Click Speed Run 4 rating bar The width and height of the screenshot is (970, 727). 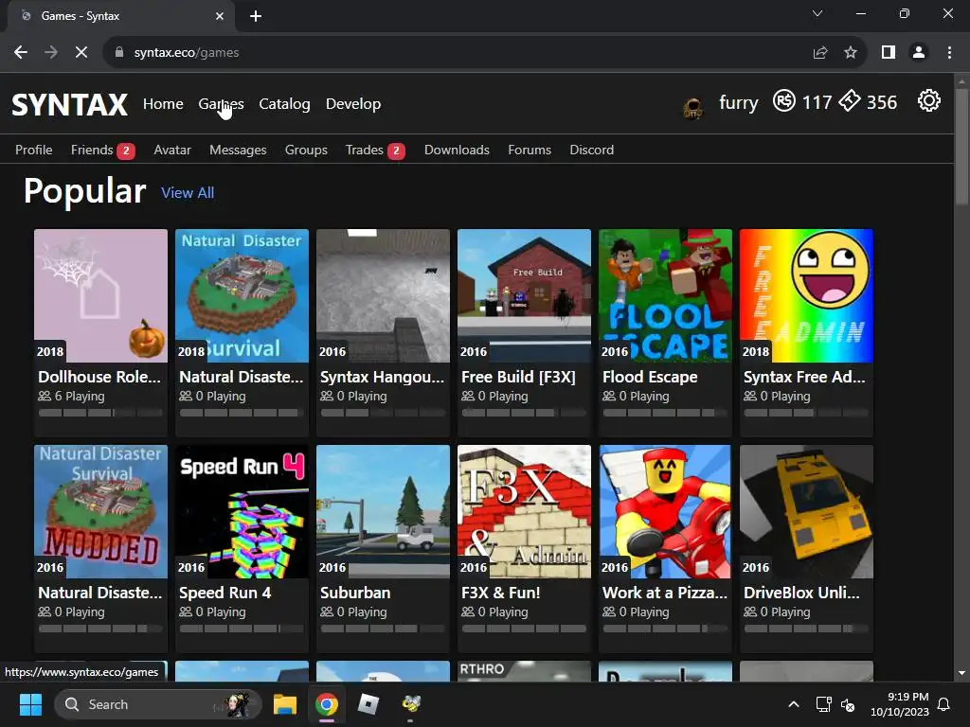coord(242,629)
